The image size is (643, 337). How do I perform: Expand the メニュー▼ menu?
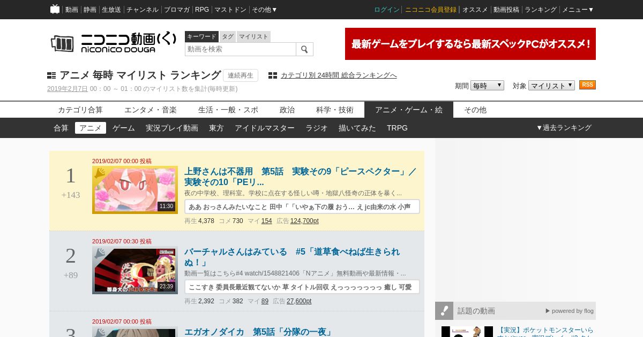[578, 10]
